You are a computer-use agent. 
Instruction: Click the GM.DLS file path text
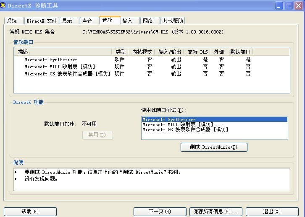coord(153,32)
